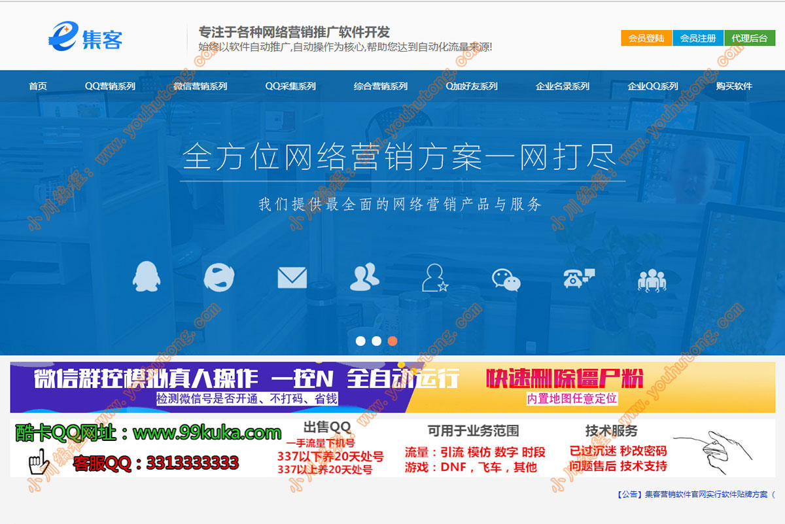This screenshot has height=524, width=785.
Task: Click the 出售QQ heading
Action: pyautogui.click(x=327, y=427)
